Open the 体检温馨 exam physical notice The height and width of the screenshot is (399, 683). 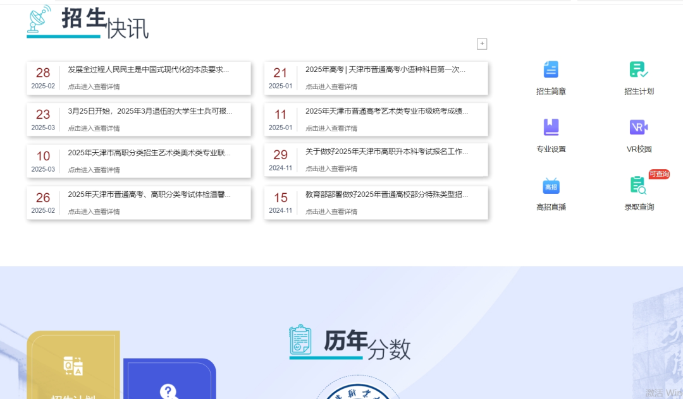pyautogui.click(x=149, y=195)
